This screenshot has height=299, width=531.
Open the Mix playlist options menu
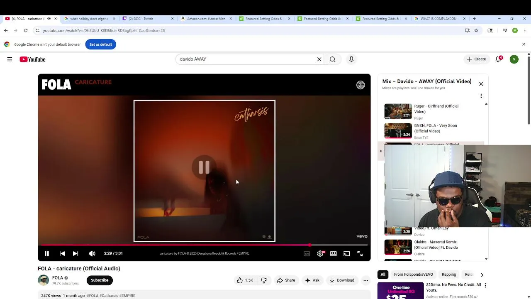coord(481,96)
